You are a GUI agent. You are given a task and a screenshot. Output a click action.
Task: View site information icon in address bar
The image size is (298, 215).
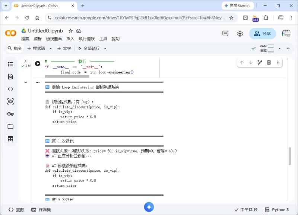click(x=50, y=18)
